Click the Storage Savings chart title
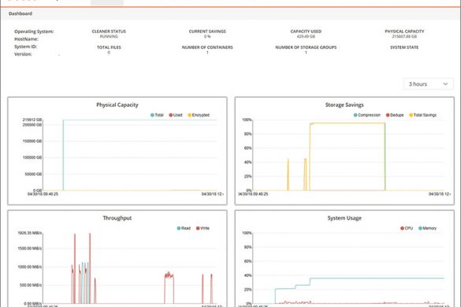The width and height of the screenshot is (461, 307). (344, 105)
